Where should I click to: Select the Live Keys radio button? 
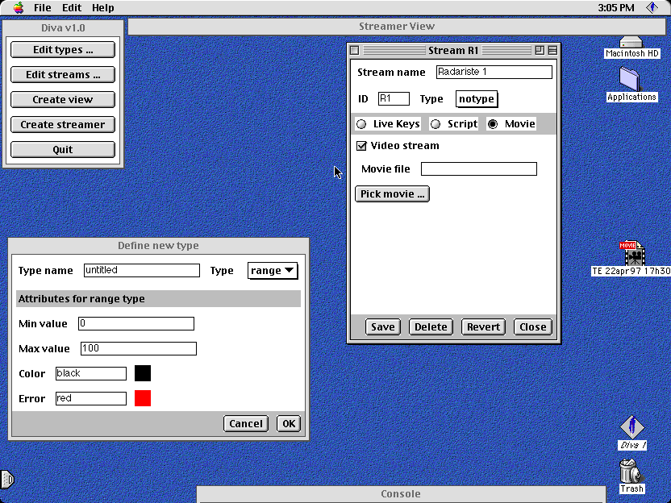point(361,124)
